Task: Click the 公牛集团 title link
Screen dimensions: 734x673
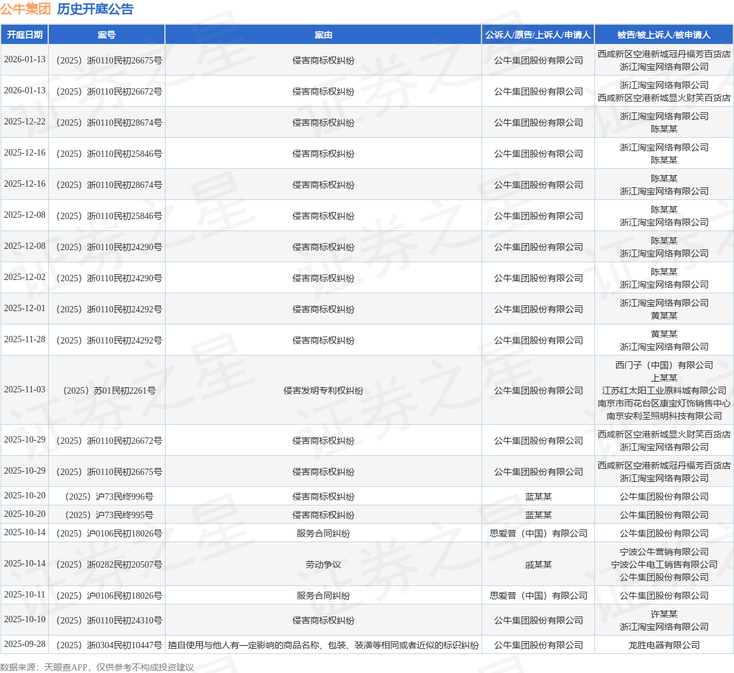Action: [x=25, y=9]
